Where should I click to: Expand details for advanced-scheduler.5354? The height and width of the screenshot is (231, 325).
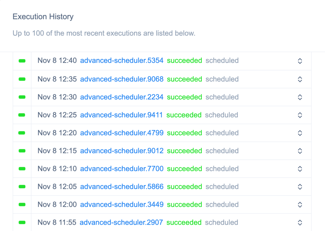[x=300, y=61]
